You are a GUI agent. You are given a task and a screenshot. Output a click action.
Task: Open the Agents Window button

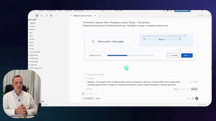coord(182,11)
